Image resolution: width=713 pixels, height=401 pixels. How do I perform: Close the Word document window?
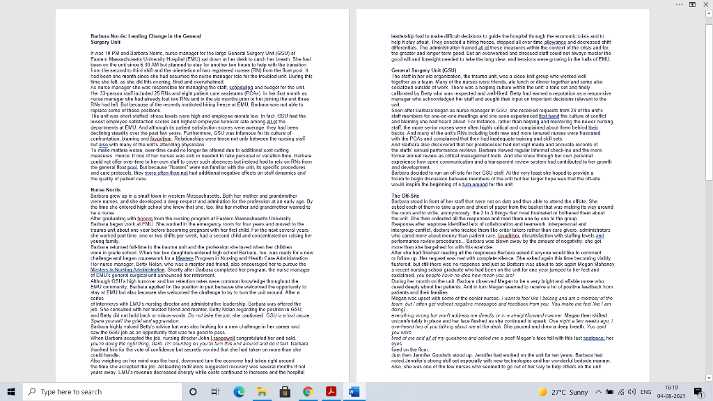click(706, 5)
